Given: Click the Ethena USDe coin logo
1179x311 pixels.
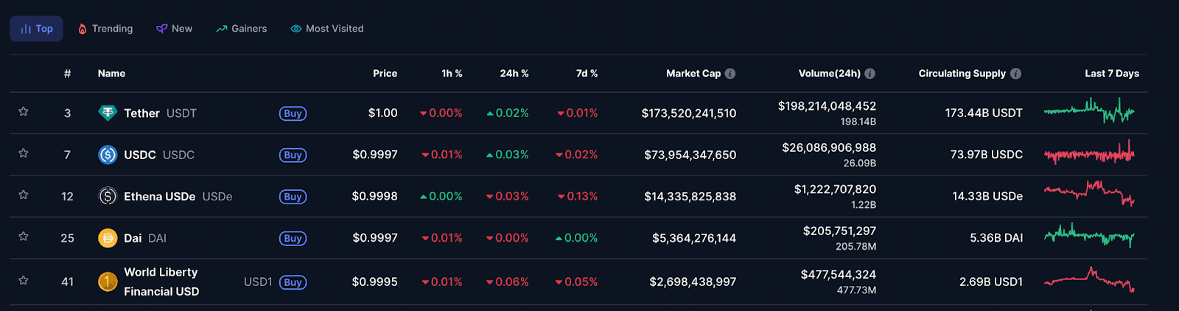Looking at the screenshot, I should coord(108,196).
